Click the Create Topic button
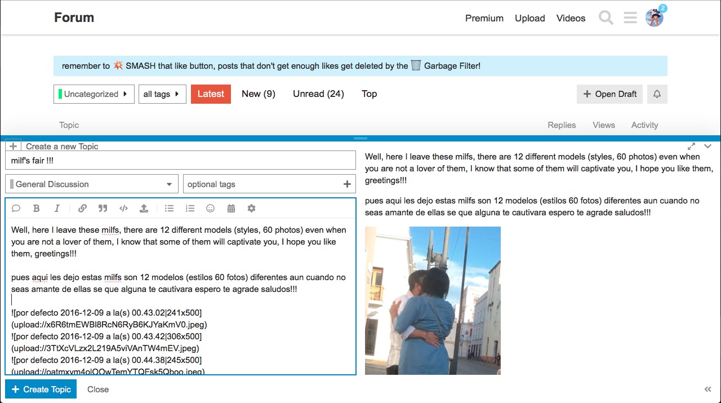 (x=41, y=389)
